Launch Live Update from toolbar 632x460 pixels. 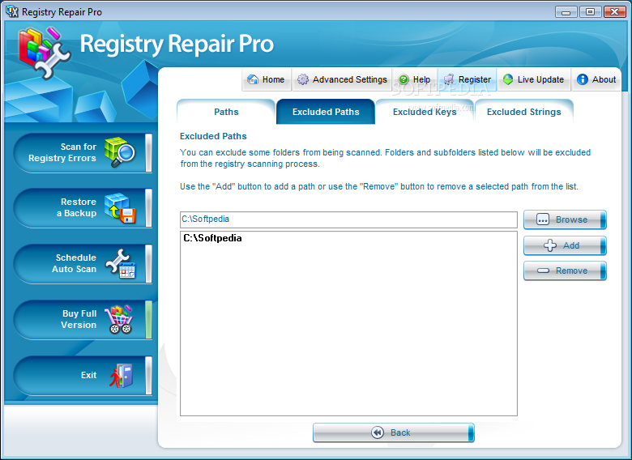(534, 79)
